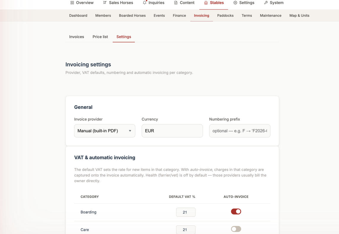Image resolution: width=339 pixels, height=234 pixels.
Task: Click the Numbering prefix input field
Action: click(x=240, y=131)
